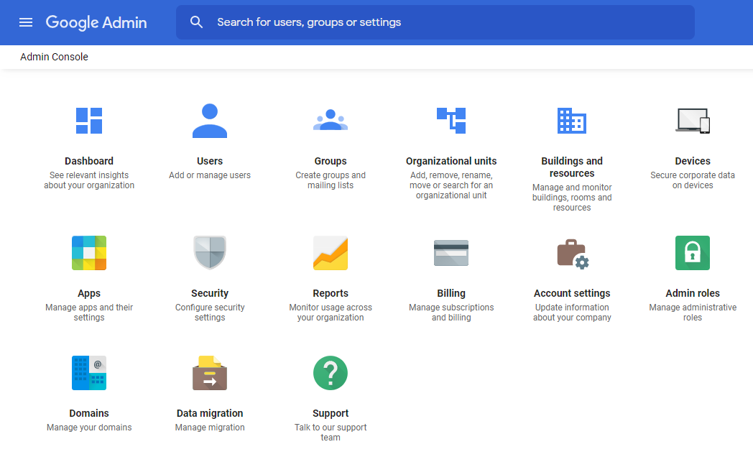Open the Data migration box icon
The width and height of the screenshot is (753, 457).
click(210, 373)
